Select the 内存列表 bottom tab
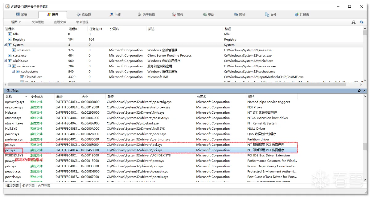 pyautogui.click(x=44, y=186)
